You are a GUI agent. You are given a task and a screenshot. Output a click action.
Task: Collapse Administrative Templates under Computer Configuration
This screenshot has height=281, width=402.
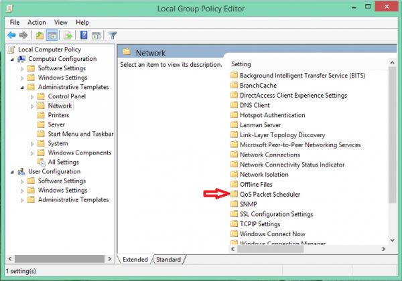coord(22,88)
